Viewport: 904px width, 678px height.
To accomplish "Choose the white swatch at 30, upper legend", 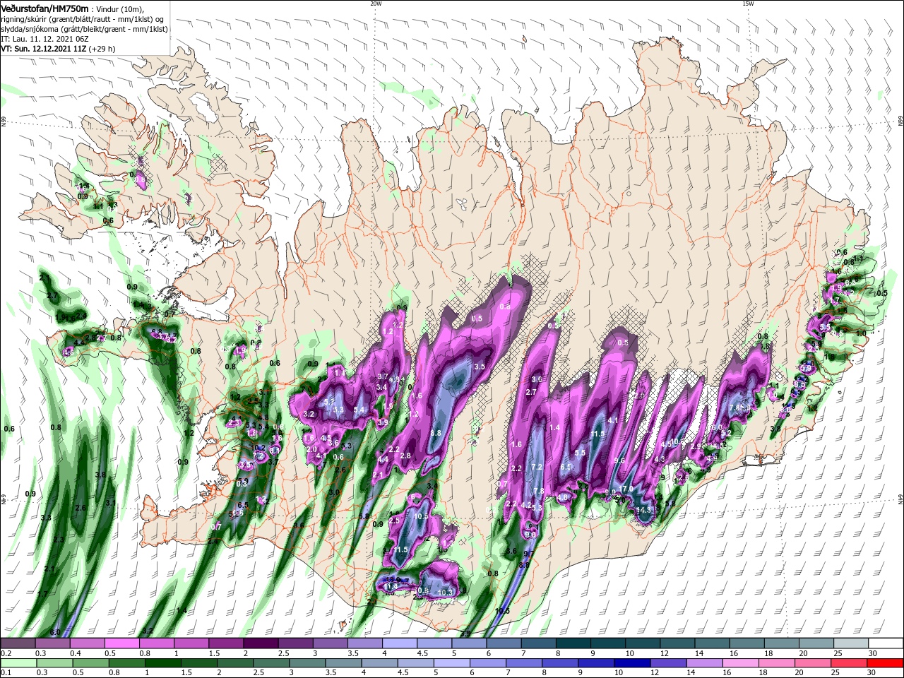I will [x=886, y=643].
